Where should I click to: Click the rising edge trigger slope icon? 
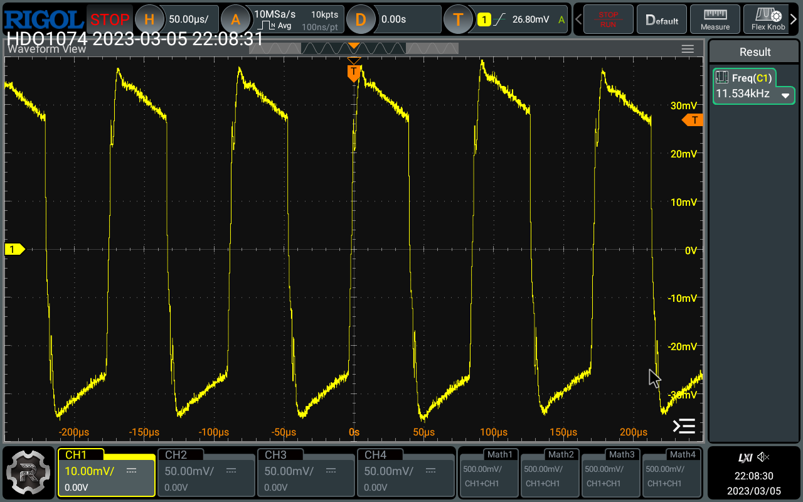499,19
